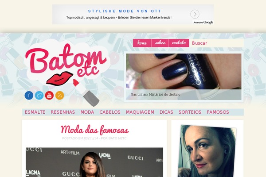Open the MAQUIAGEM category
The image size is (266, 177).
pyautogui.click(x=140, y=112)
